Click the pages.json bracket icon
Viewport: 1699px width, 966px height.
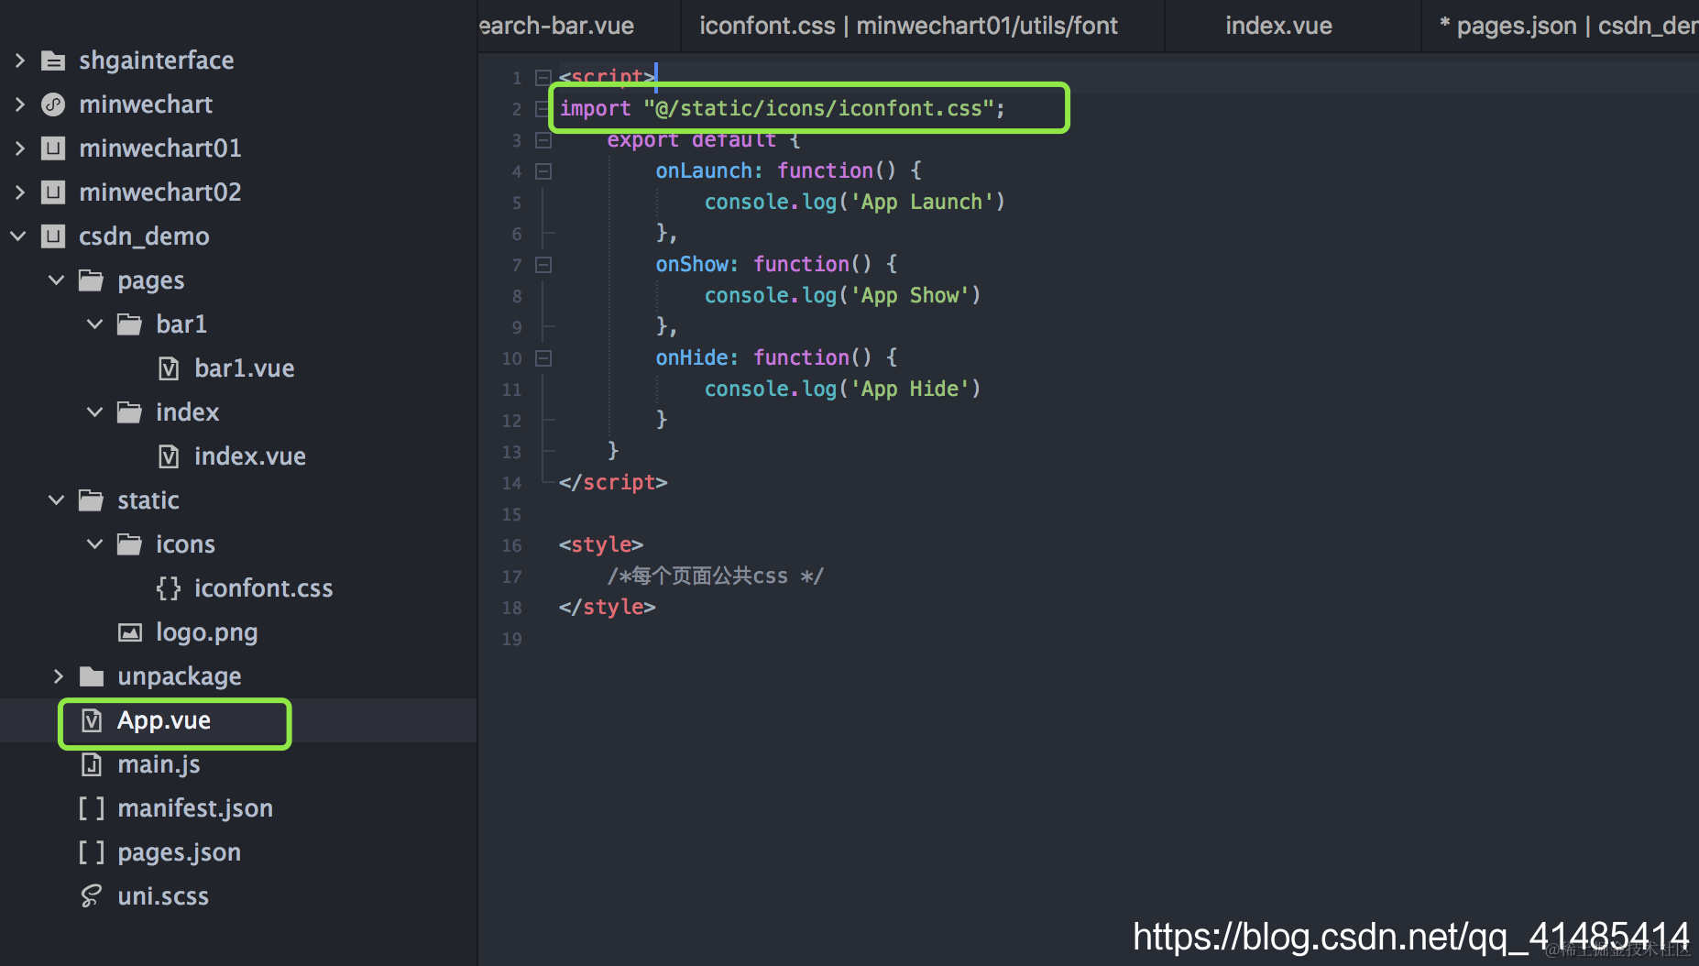[91, 852]
